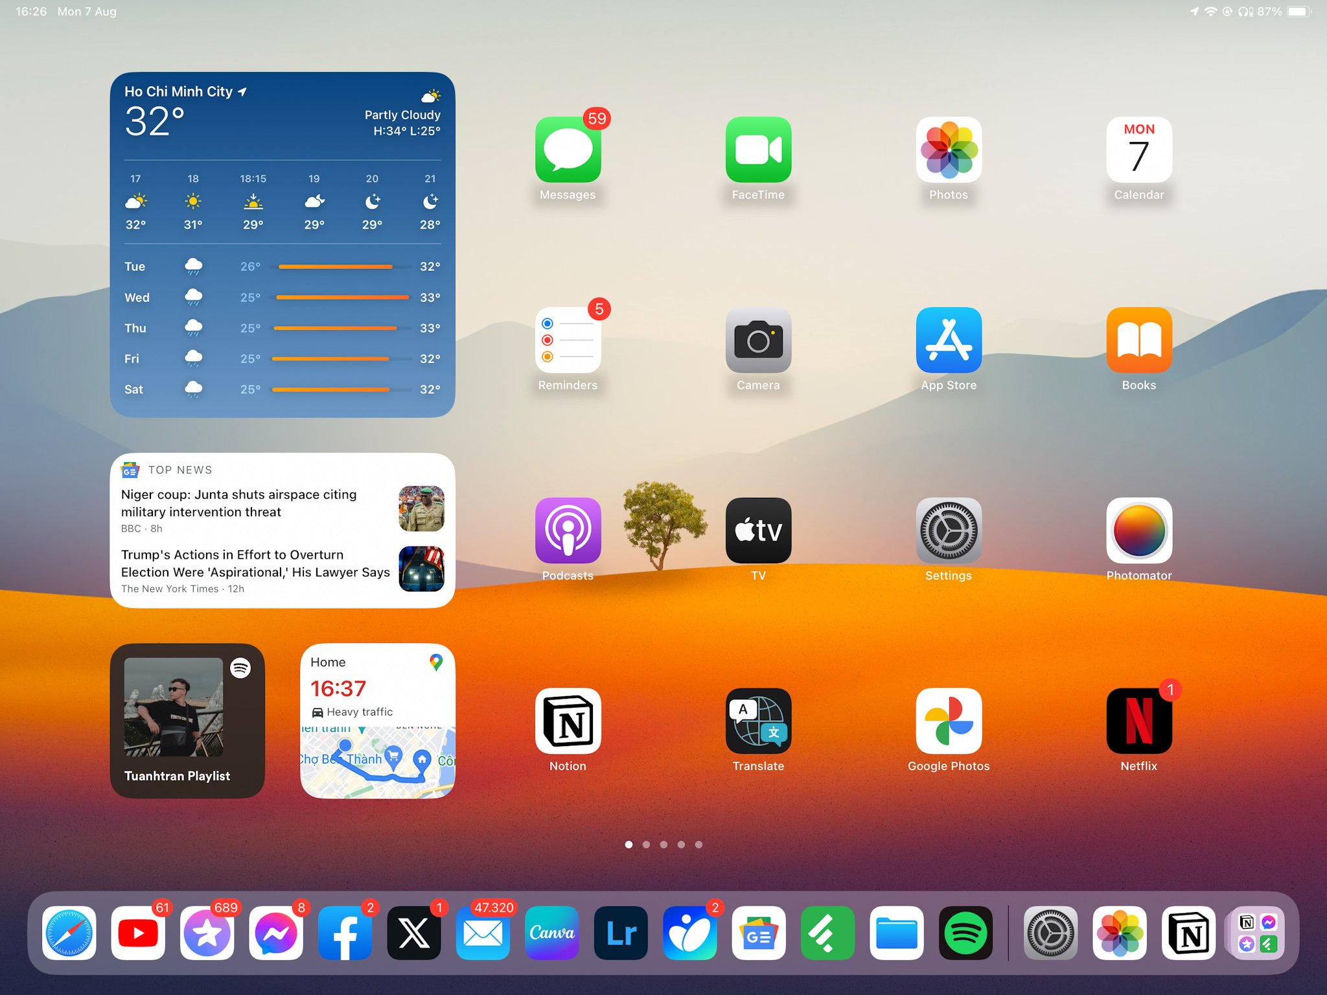Tap Wed forecast row in weather widget

pyautogui.click(x=283, y=298)
